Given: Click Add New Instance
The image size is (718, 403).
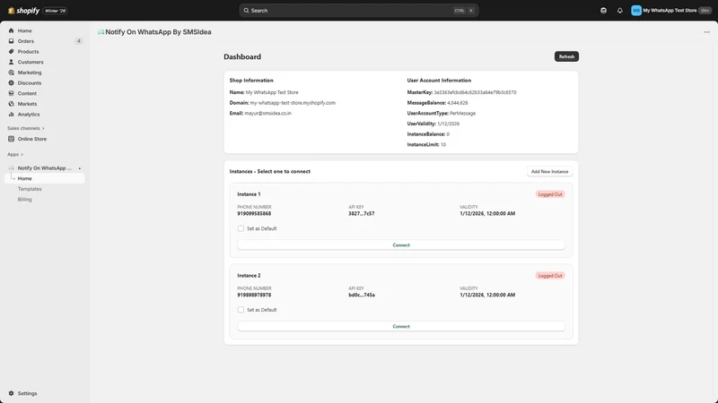Looking at the screenshot, I should coord(549,172).
